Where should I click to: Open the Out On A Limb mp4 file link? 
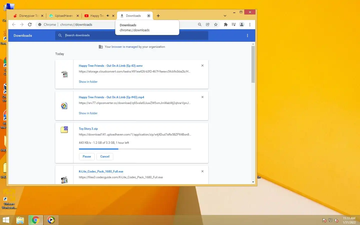111,97
